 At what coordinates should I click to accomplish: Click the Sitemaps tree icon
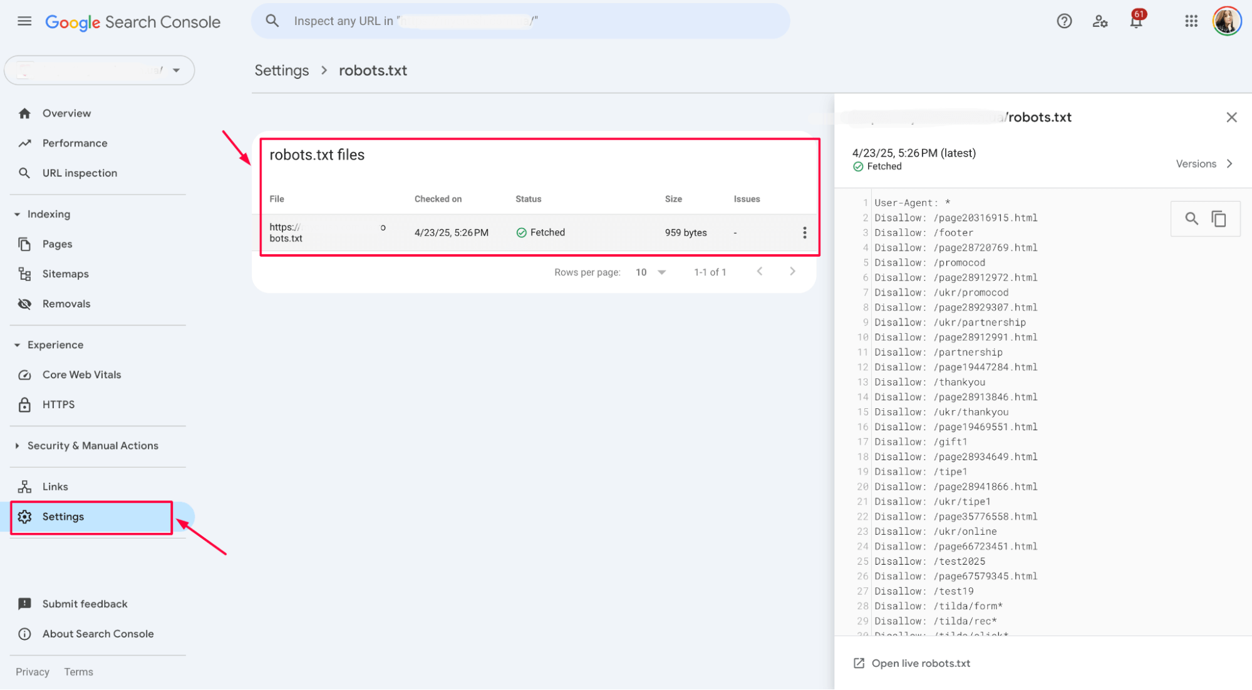(x=24, y=274)
